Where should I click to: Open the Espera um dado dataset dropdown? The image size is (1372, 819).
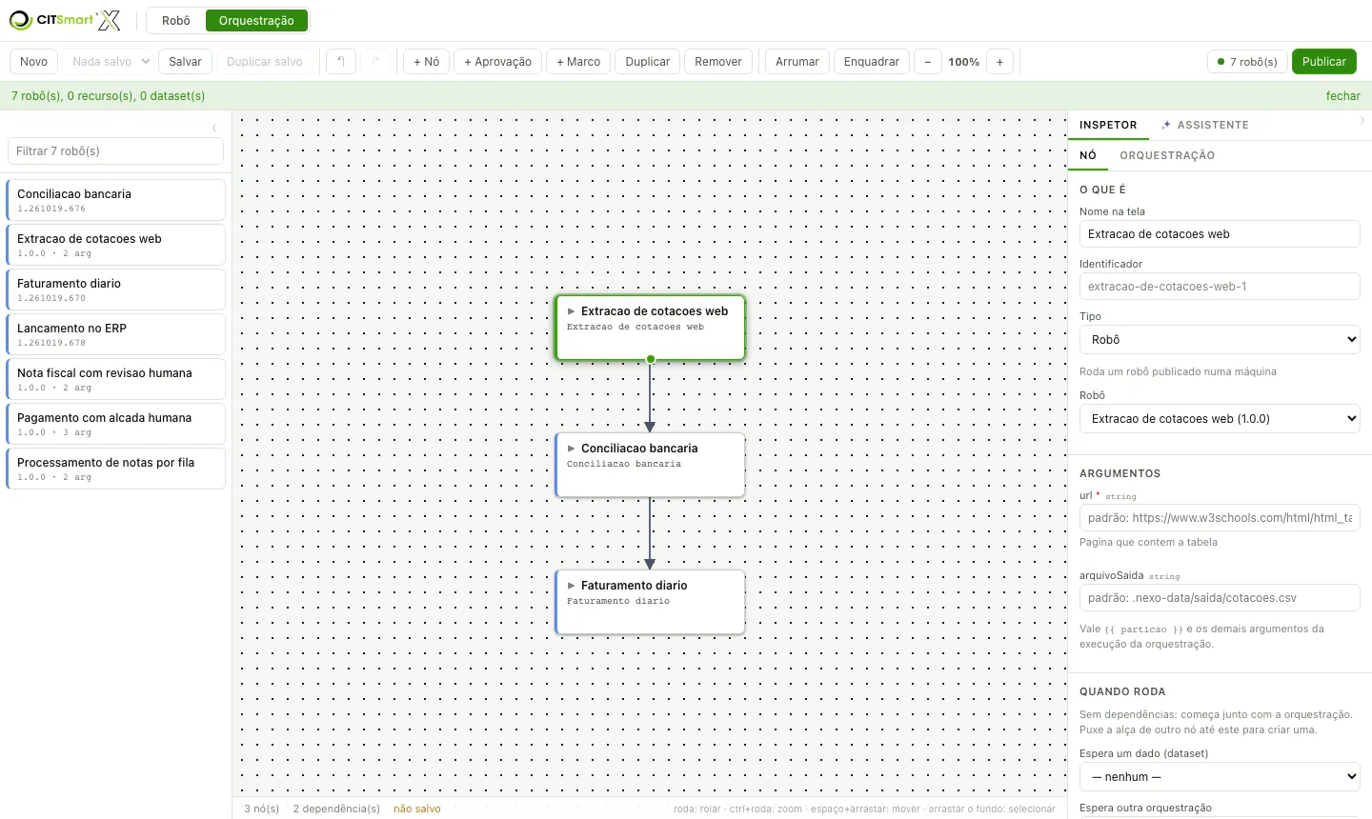pos(1220,777)
